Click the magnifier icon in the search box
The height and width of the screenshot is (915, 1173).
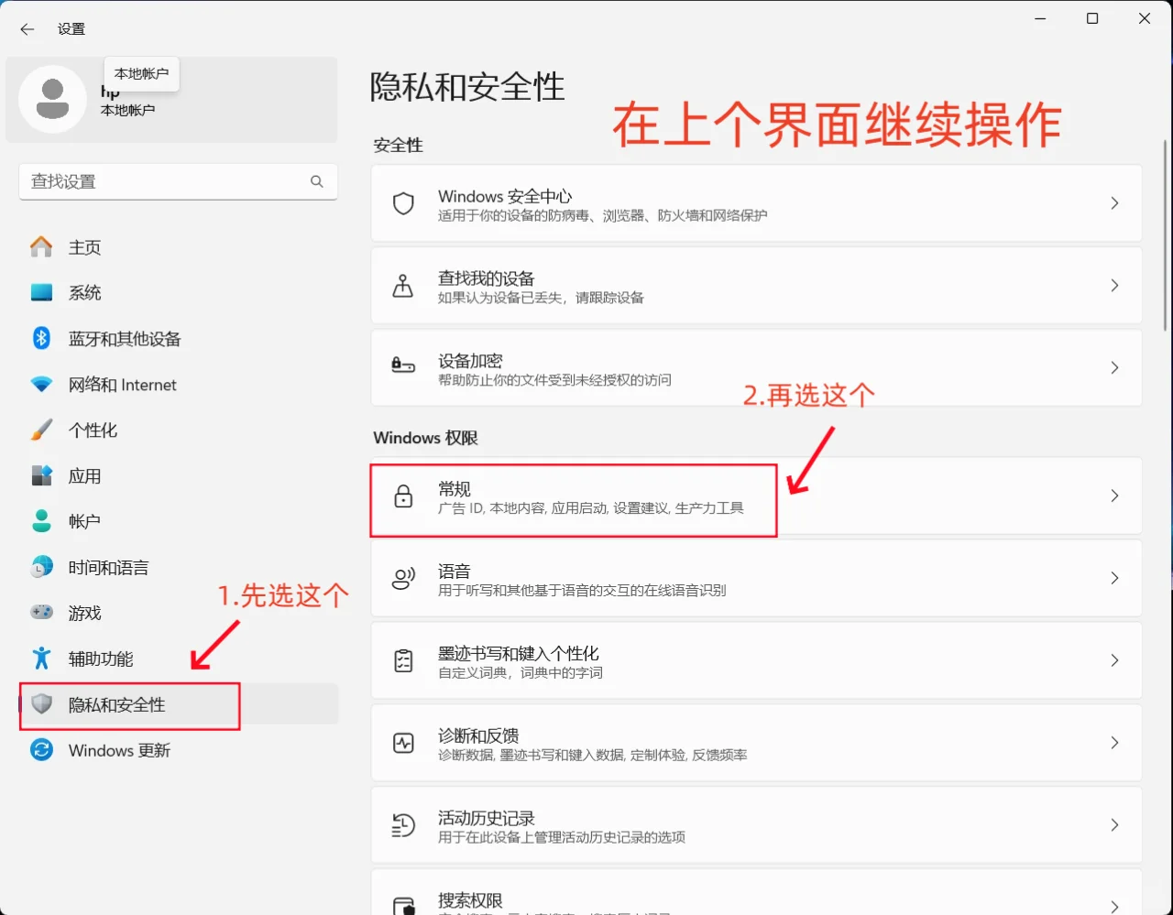[316, 181]
